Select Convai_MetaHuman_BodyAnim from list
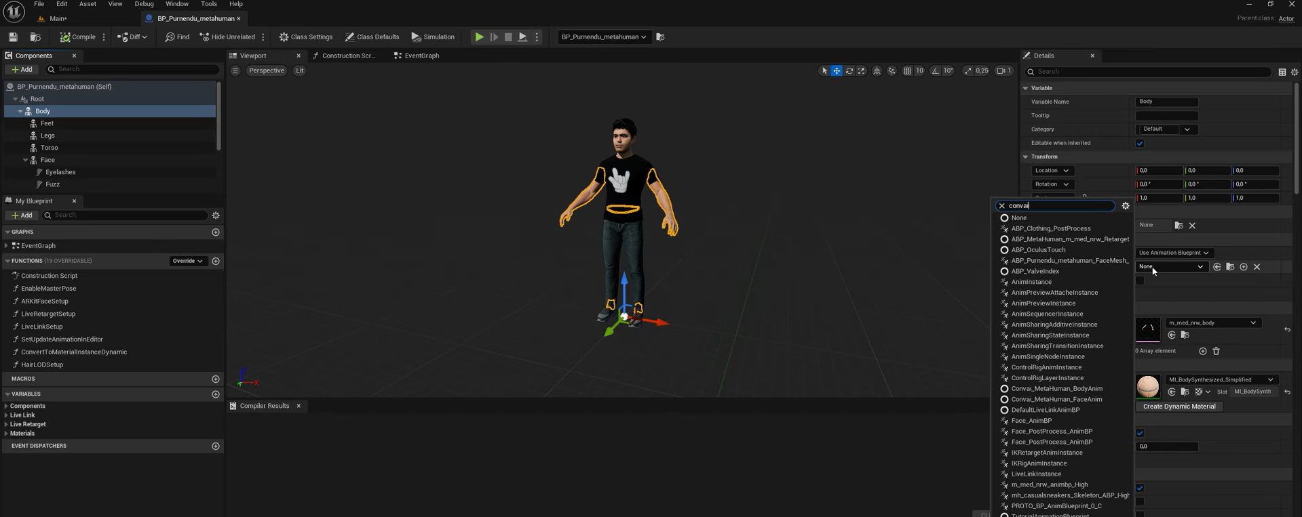 [x=1056, y=389]
